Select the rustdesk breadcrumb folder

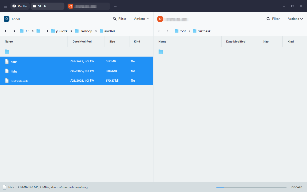pos(202,31)
